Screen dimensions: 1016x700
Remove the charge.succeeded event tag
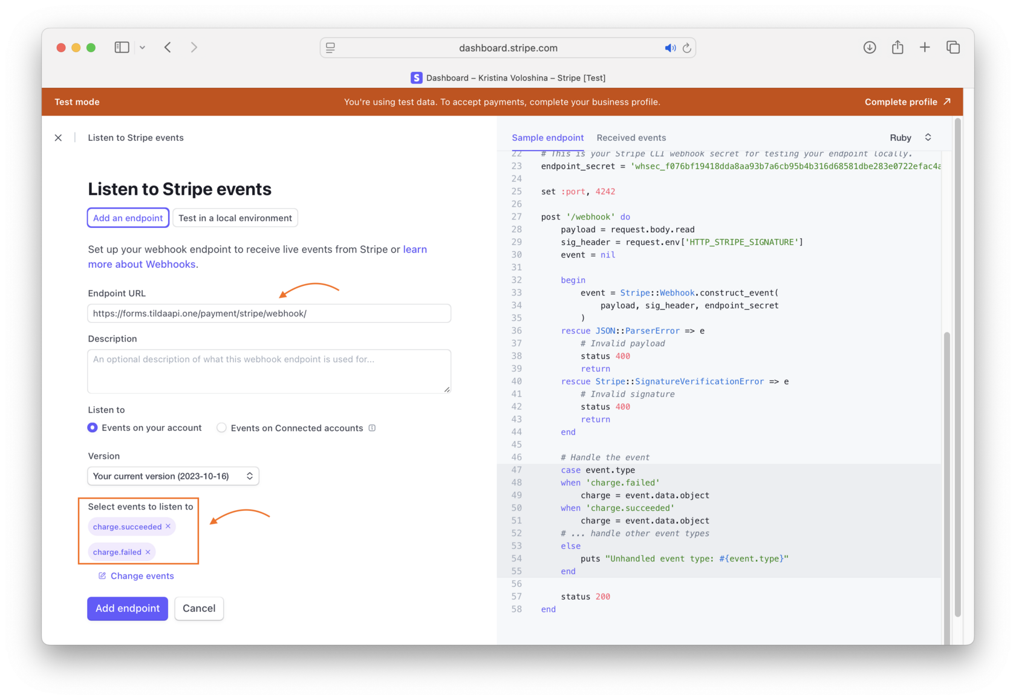(x=168, y=527)
